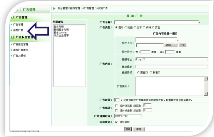Click the 广告简介 scrollbar up arrow
The height and width of the screenshot is (137, 214).
click(206, 79)
